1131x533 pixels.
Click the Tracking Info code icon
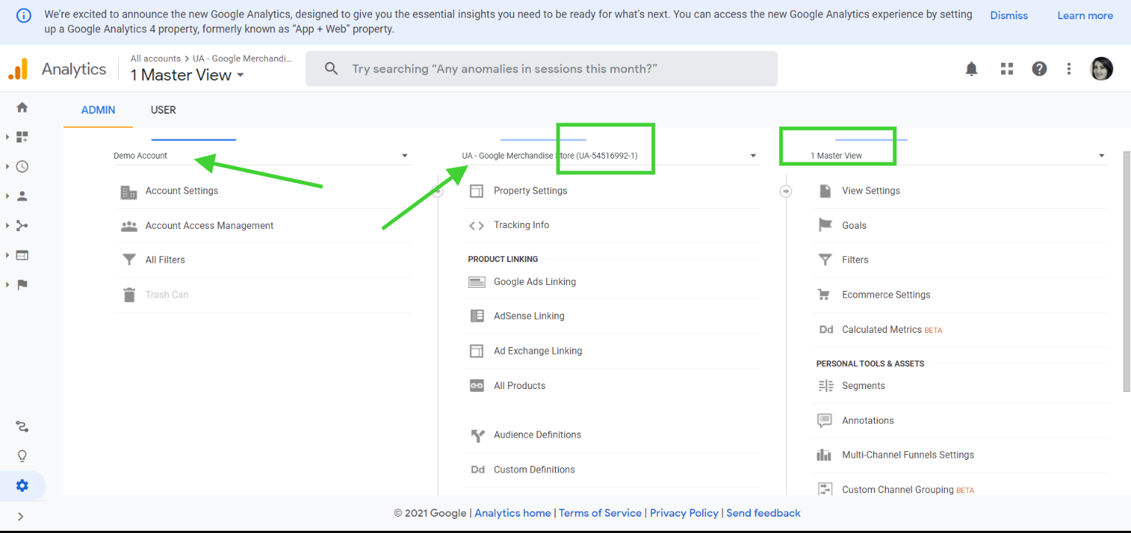[x=477, y=226]
